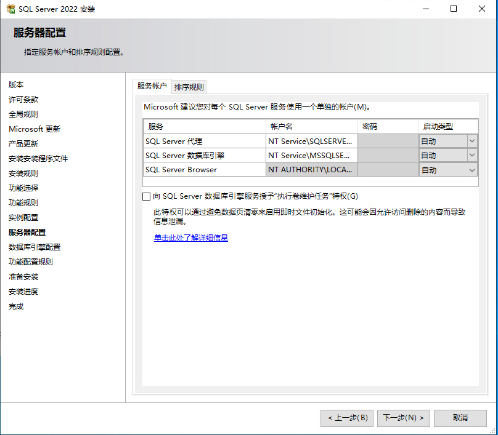Select the 准备安装 step in sidebar
This screenshot has height=435, width=498.
pos(23,277)
